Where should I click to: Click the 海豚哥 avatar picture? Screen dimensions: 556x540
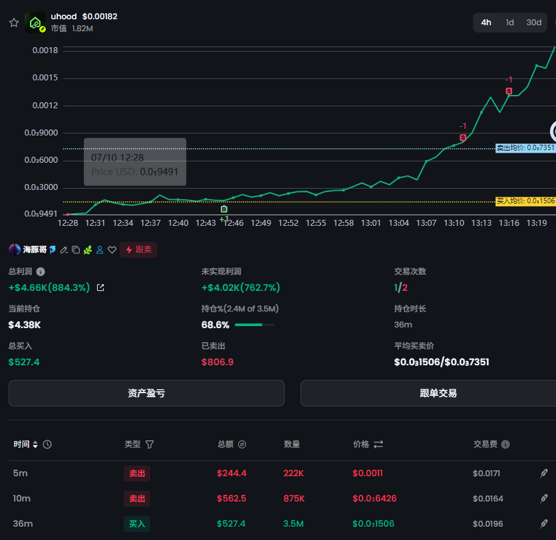15,250
